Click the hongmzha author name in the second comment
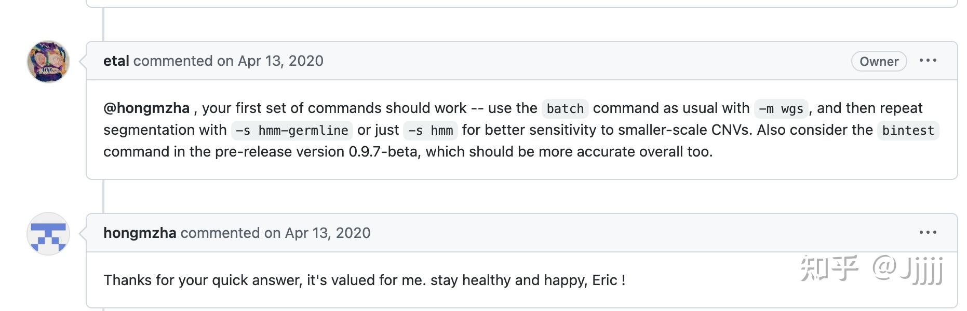This screenshot has height=311, width=967. pos(140,233)
